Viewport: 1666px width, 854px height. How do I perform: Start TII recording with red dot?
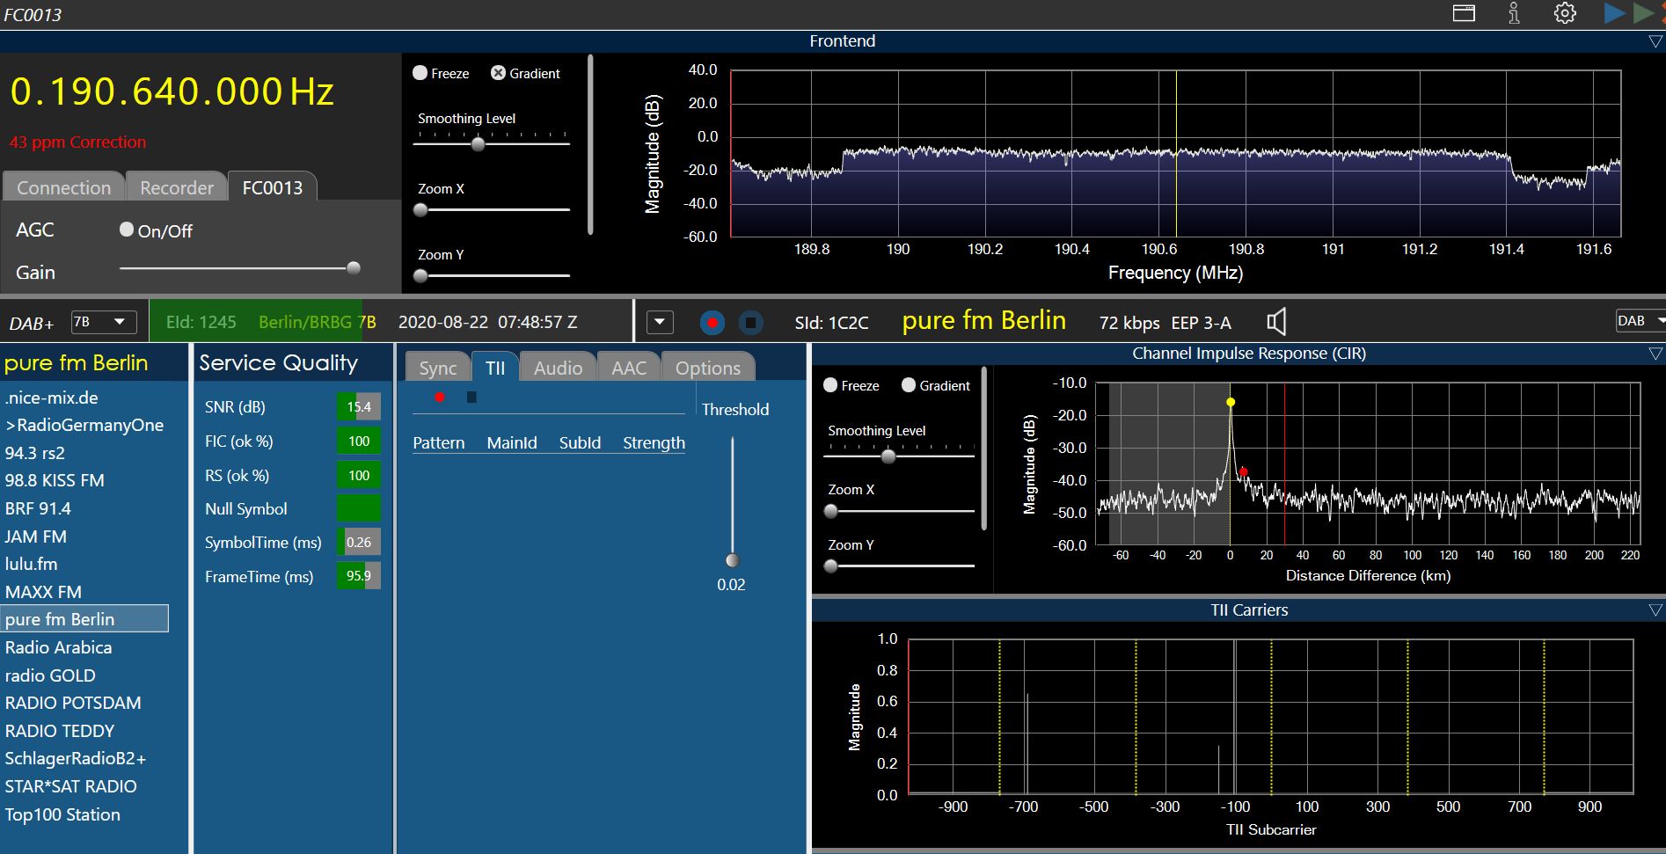440,398
